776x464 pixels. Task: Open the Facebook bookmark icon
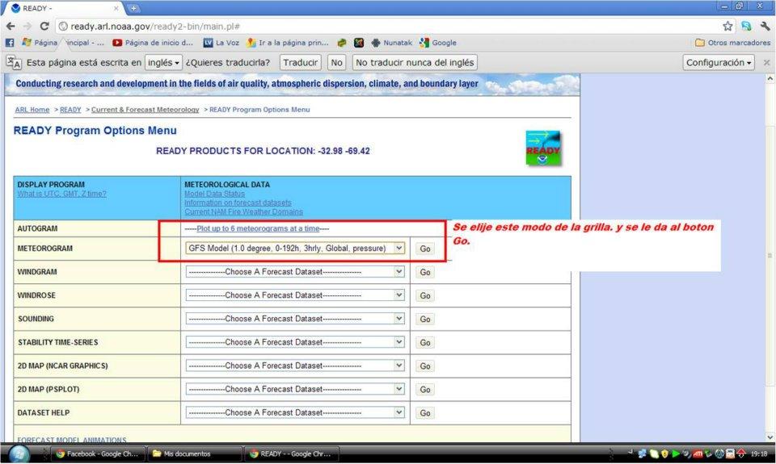pyautogui.click(x=10, y=43)
